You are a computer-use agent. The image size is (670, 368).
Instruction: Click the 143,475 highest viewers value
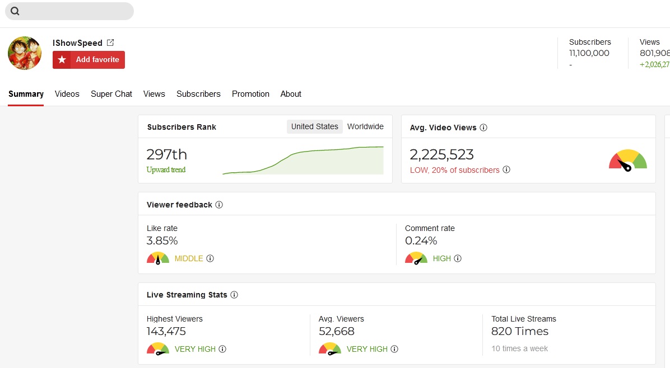[x=166, y=331]
